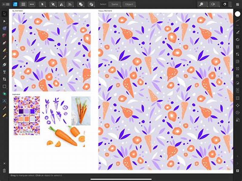This screenshot has height=181, width=242.
Task: Expand the ellipsis overflow options
Action: pos(32,4)
